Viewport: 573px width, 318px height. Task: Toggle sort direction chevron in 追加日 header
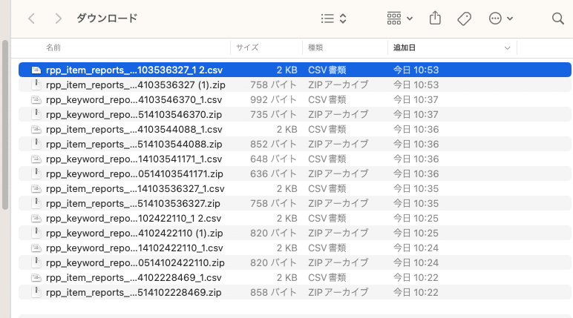click(507, 48)
